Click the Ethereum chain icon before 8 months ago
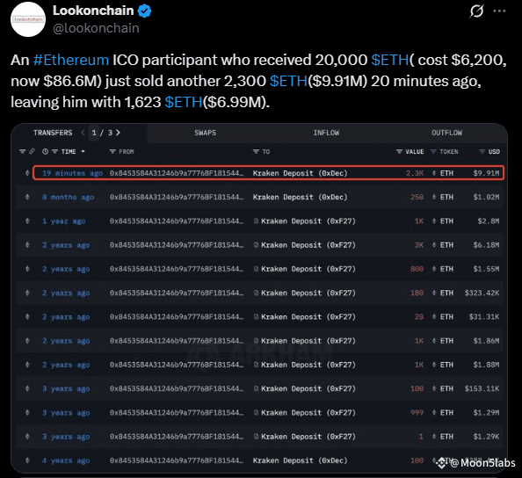Image resolution: width=522 pixels, height=478 pixels. (27, 197)
